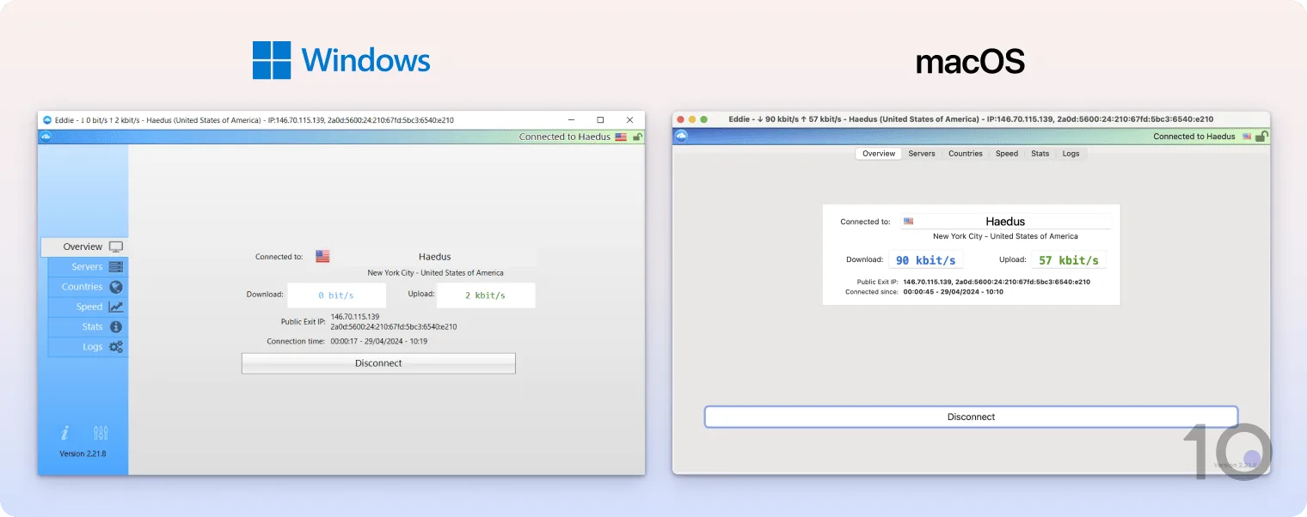Viewport: 1307px width, 517px height.
Task: Open the about info icon above Version 2.21.8
Action: tap(64, 433)
